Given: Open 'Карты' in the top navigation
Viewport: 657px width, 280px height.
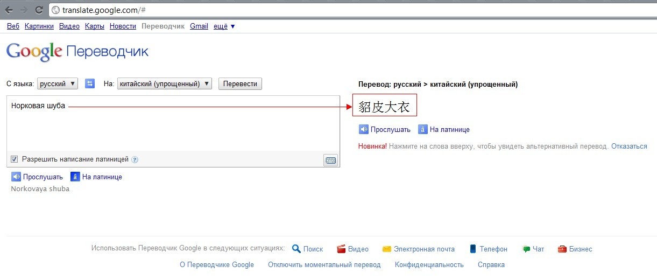Looking at the screenshot, I should (x=95, y=26).
